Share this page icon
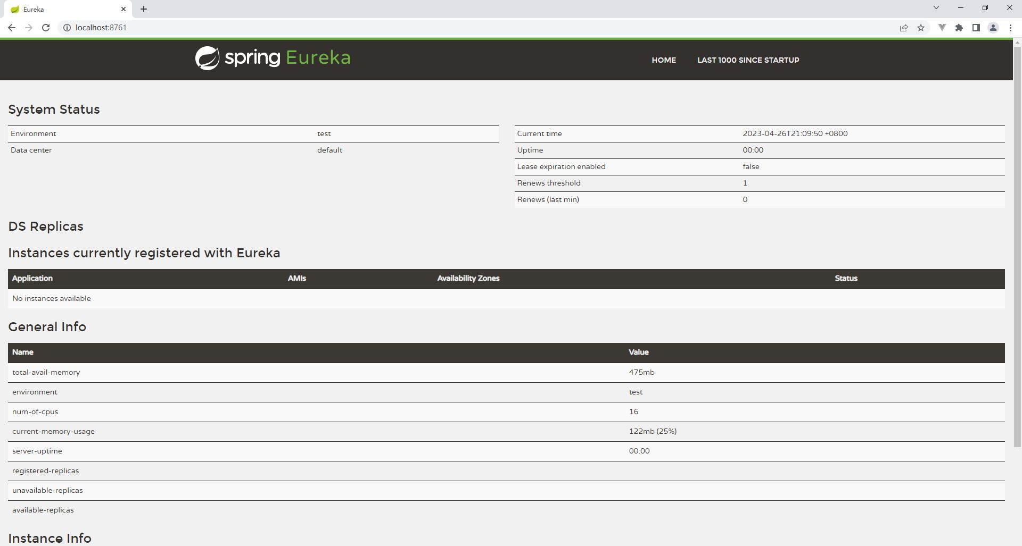 pos(904,28)
